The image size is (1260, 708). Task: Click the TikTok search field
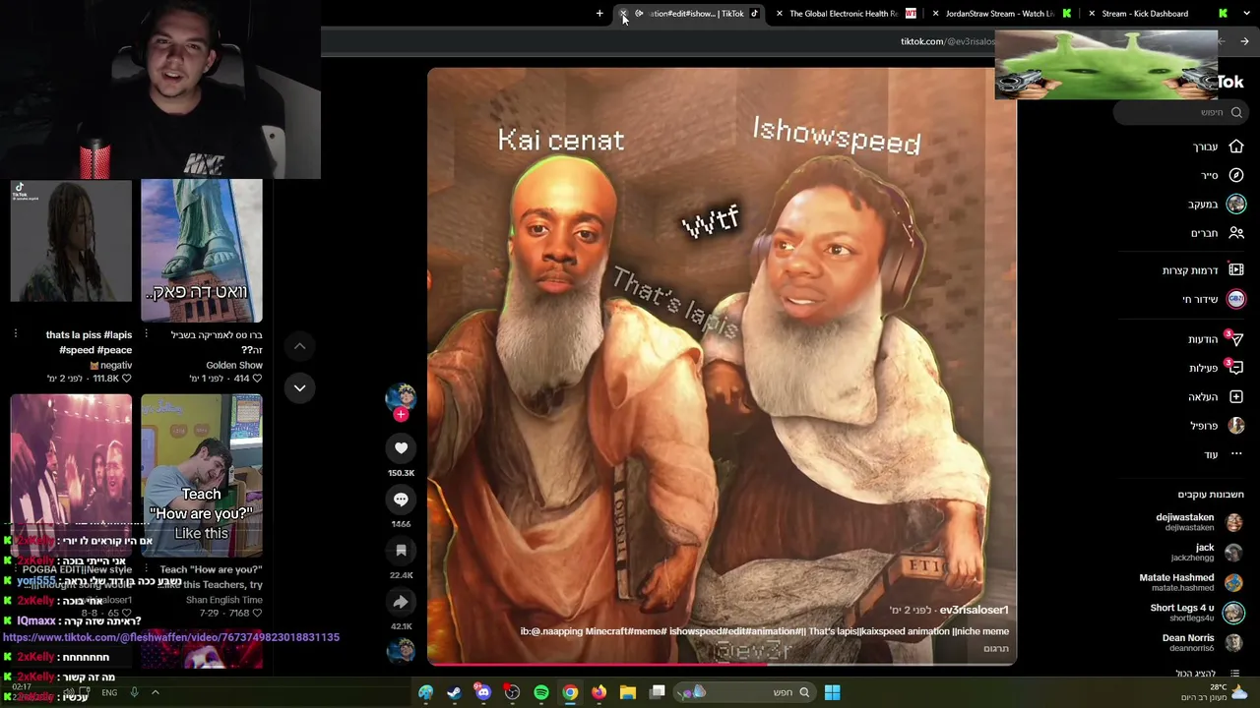pos(1181,112)
